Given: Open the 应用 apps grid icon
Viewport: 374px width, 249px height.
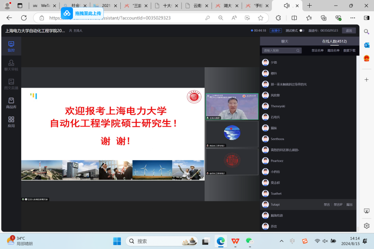Looking at the screenshot, I should [x=11, y=121].
